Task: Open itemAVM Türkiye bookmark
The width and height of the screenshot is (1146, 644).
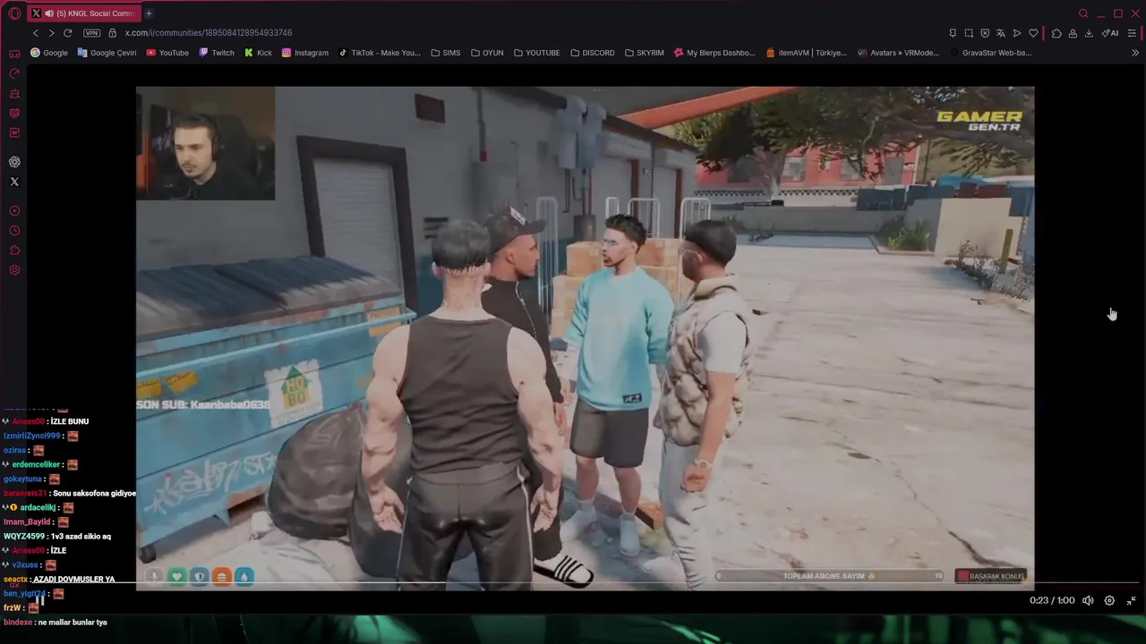Action: tap(807, 53)
